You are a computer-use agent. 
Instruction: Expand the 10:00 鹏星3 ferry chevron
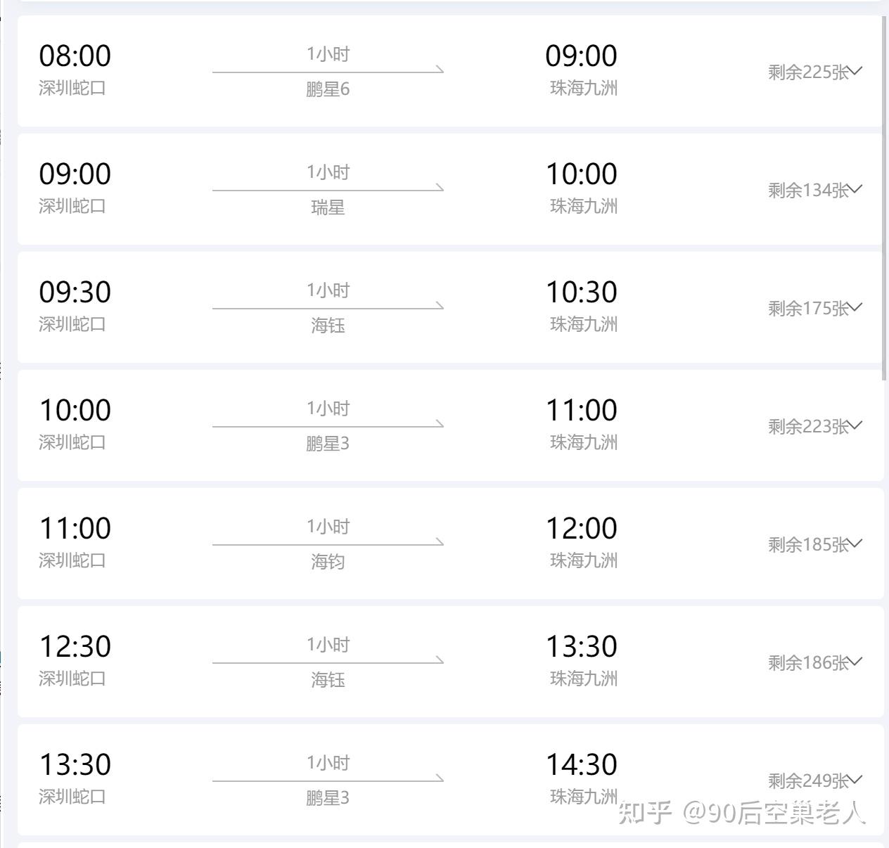pos(855,425)
